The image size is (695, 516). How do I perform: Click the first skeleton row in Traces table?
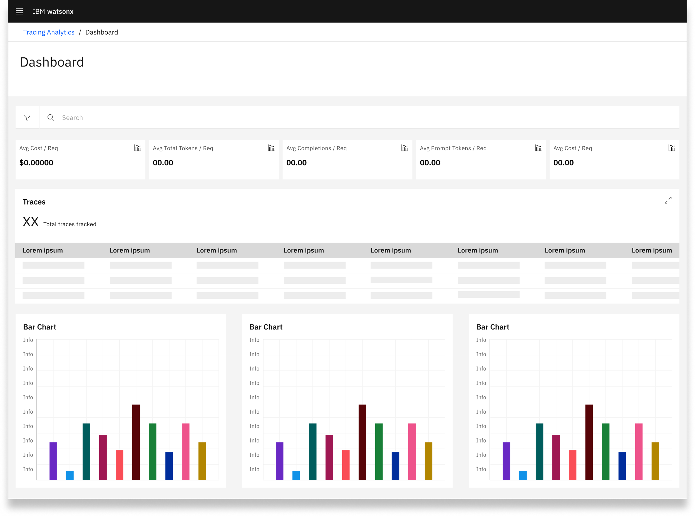coord(347,266)
